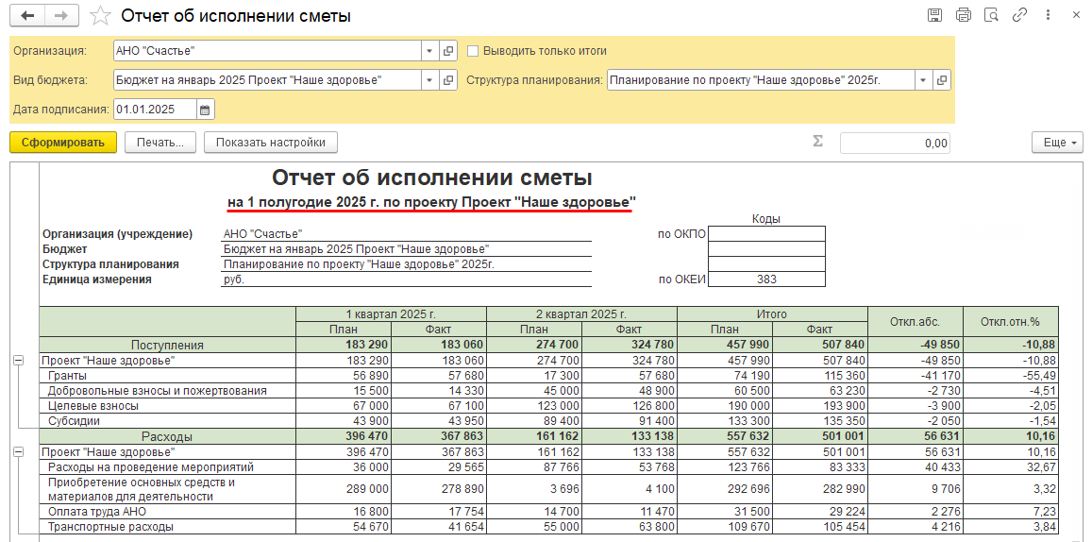Click the Откл.абс. column header
The image size is (1092, 542).
916,322
